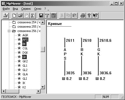Viewport: 125px width, 100px height.
Task: Open the Окно menu
Action: click(38, 9)
